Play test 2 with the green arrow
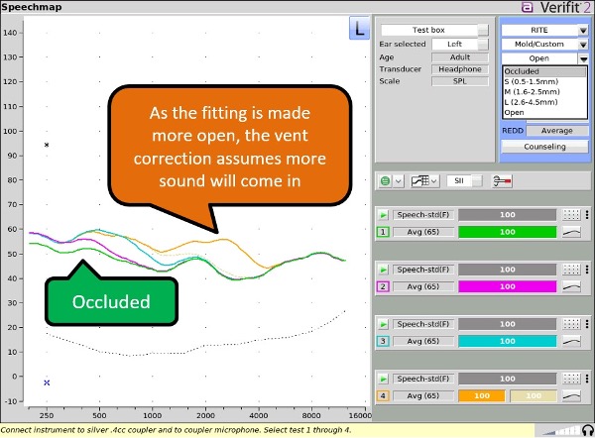The width and height of the screenshot is (595, 438). (x=383, y=270)
